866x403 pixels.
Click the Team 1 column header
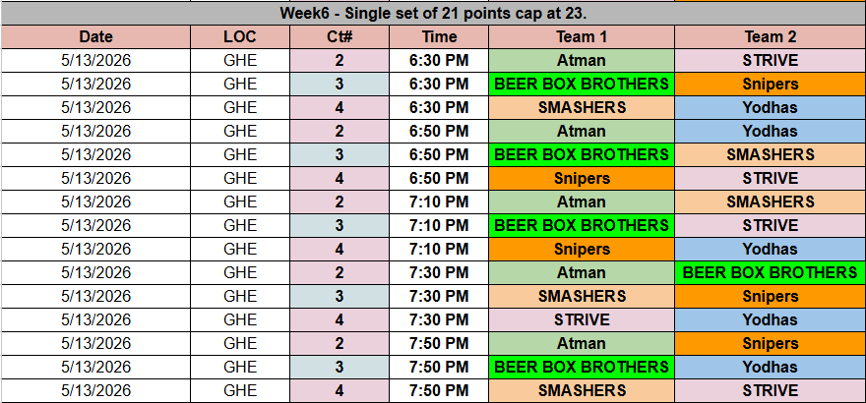click(582, 36)
